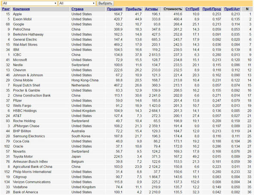Click the Выбрать button
The height and width of the screenshot is (195, 254).
click(105, 3)
